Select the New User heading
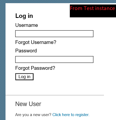This screenshot has height=120, width=116. tap(28, 104)
